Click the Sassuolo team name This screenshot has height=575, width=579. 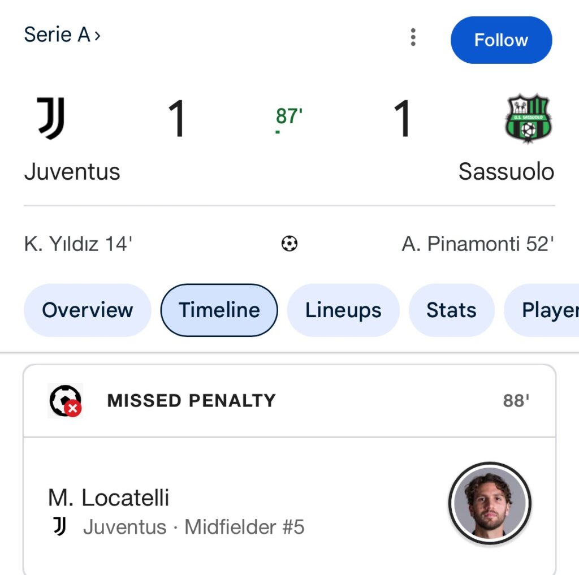coord(506,171)
